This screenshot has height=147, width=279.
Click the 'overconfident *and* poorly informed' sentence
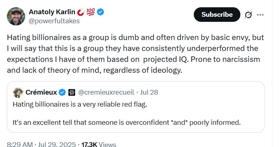pyautogui.click(x=126, y=122)
